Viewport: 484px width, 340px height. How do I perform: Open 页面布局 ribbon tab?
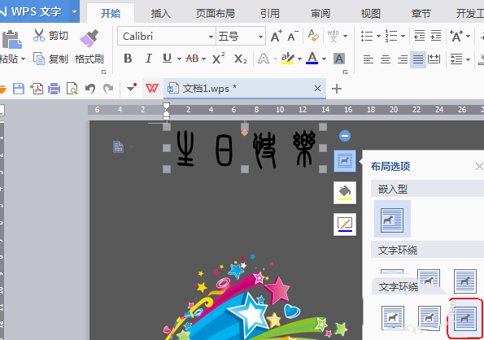pyautogui.click(x=216, y=13)
